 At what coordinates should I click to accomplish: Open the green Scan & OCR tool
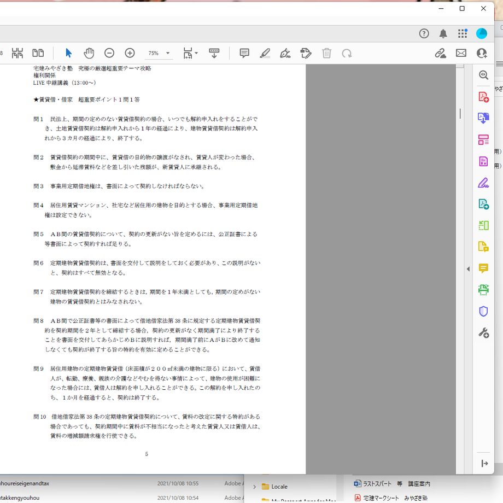(x=483, y=290)
